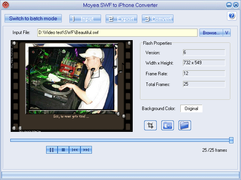Minimize the converter window
Screen dimensions: 241x180
229,5
